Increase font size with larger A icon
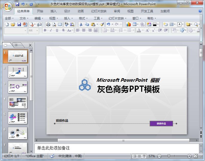 [147, 30]
